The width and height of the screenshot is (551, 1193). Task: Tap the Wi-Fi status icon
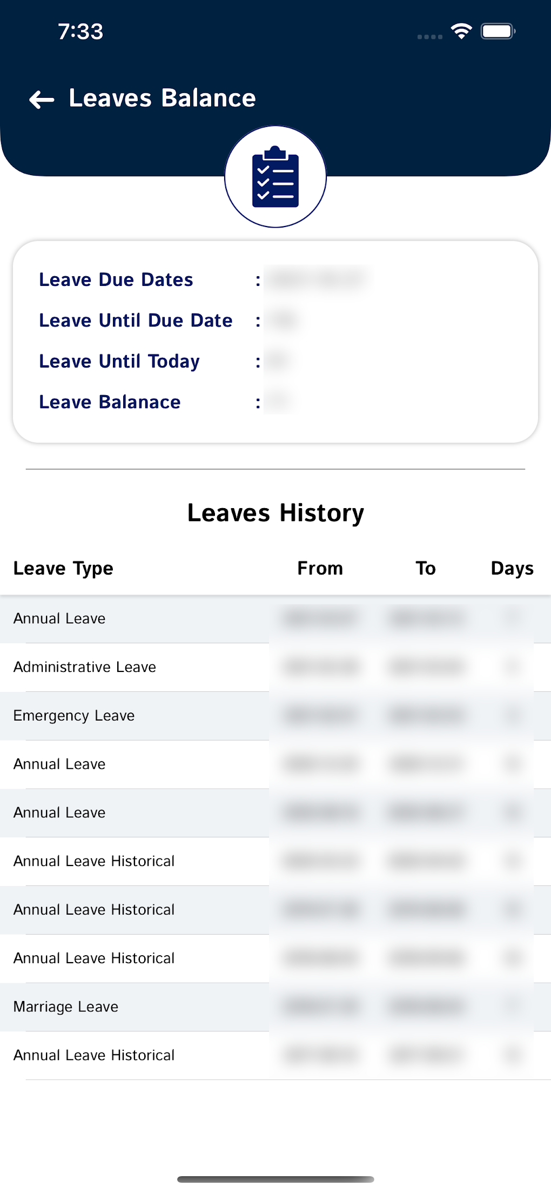coord(461,31)
